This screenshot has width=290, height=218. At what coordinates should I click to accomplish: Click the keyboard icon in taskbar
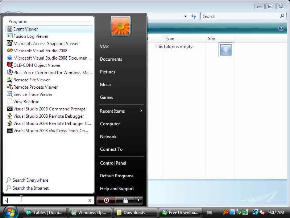click(210, 213)
